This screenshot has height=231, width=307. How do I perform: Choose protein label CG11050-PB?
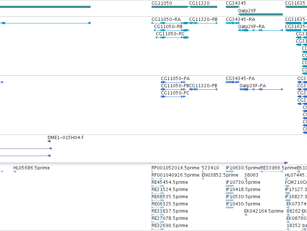pyautogui.click(x=175, y=86)
